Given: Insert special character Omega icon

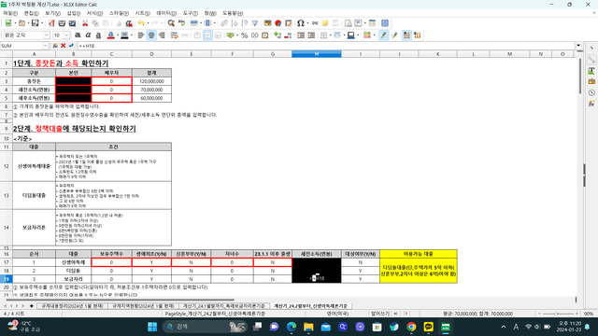Looking at the screenshot, I should tap(301, 23).
